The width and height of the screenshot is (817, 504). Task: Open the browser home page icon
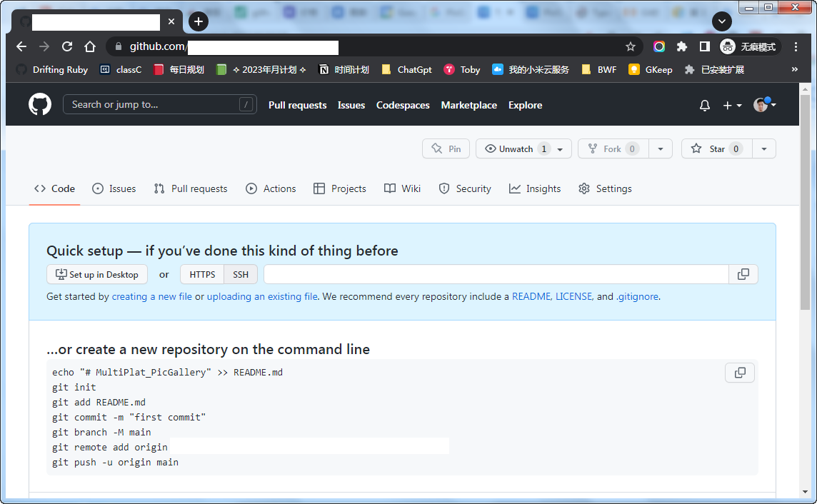(x=90, y=47)
